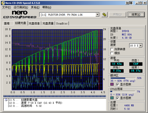Click the overall burn progress bar
The width and height of the screenshot is (148, 113).
pos(55,96)
